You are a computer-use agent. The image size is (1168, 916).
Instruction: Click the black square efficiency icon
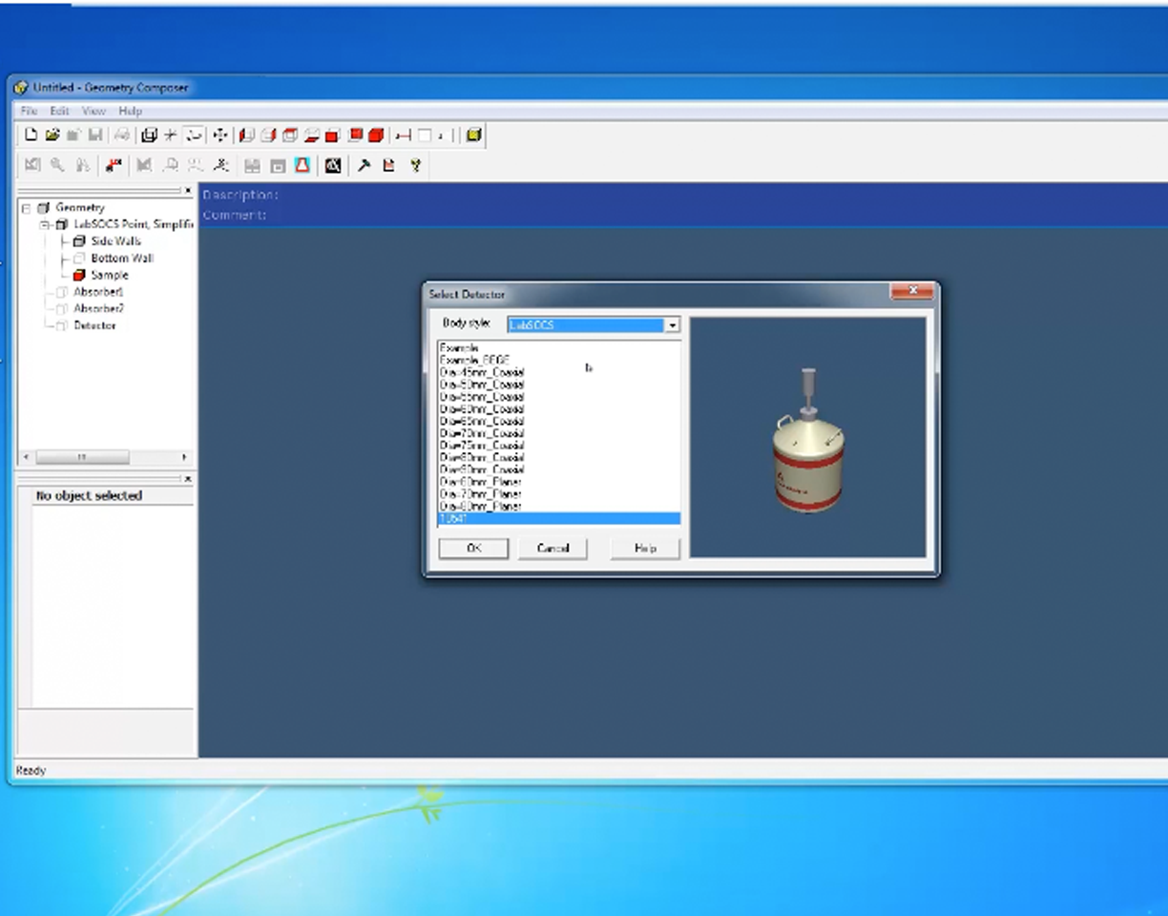point(332,165)
